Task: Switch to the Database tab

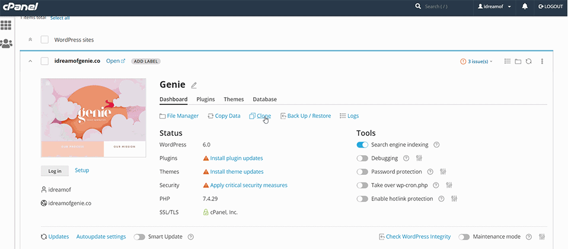Action: [265, 99]
